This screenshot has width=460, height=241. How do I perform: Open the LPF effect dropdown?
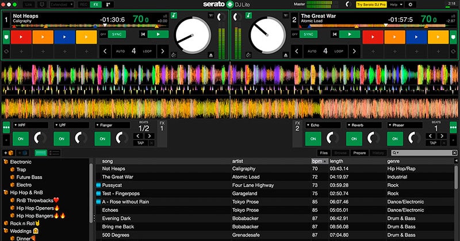click(71, 125)
